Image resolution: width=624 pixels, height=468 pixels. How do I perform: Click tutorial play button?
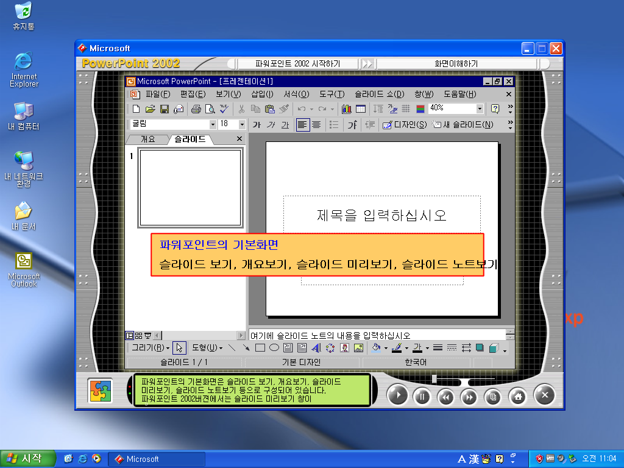click(x=397, y=395)
